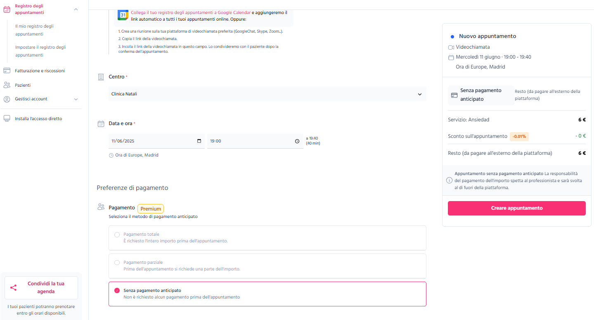Viewport: 594px width, 320px height.
Task: Click the Nuovo appuntamento title
Action: coord(488,36)
